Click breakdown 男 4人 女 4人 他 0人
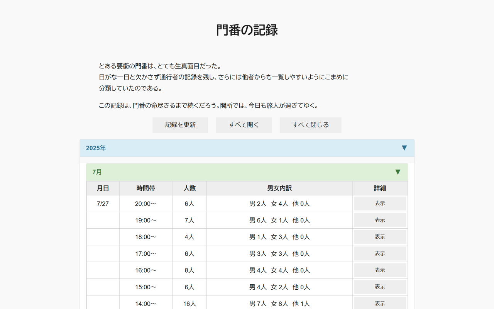The width and height of the screenshot is (494, 309). 279,270
